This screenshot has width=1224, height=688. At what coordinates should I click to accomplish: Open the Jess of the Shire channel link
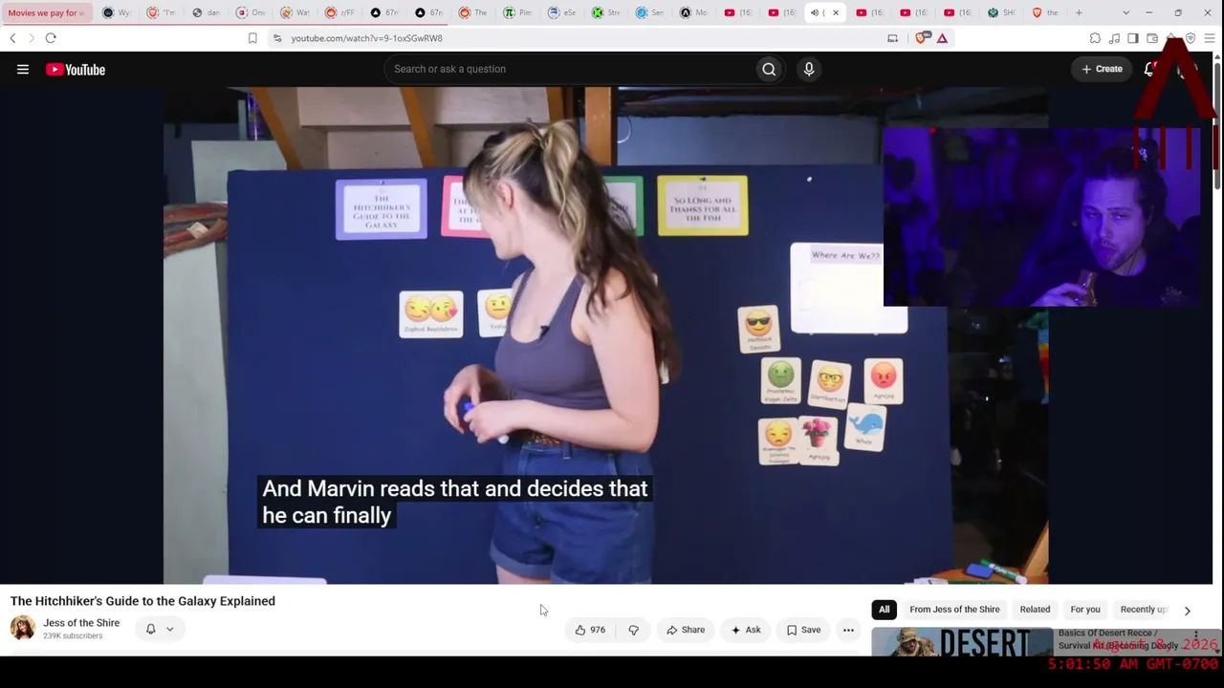81,623
